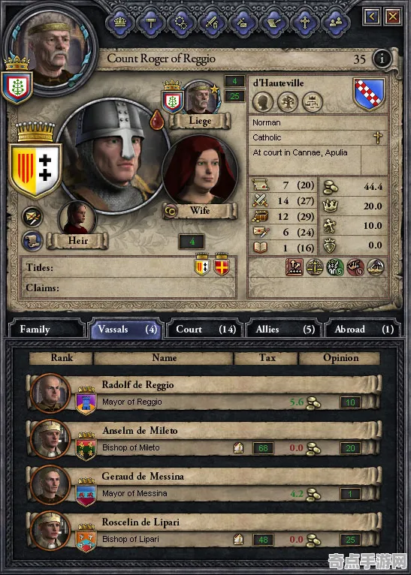
Task: Sort vassals by Tax column header
Action: 266,358
